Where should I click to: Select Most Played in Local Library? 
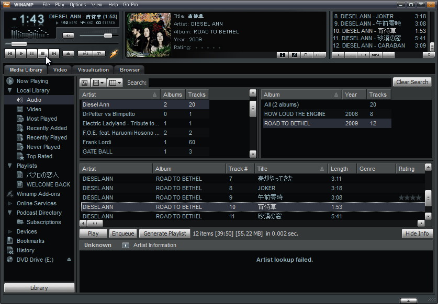point(42,119)
